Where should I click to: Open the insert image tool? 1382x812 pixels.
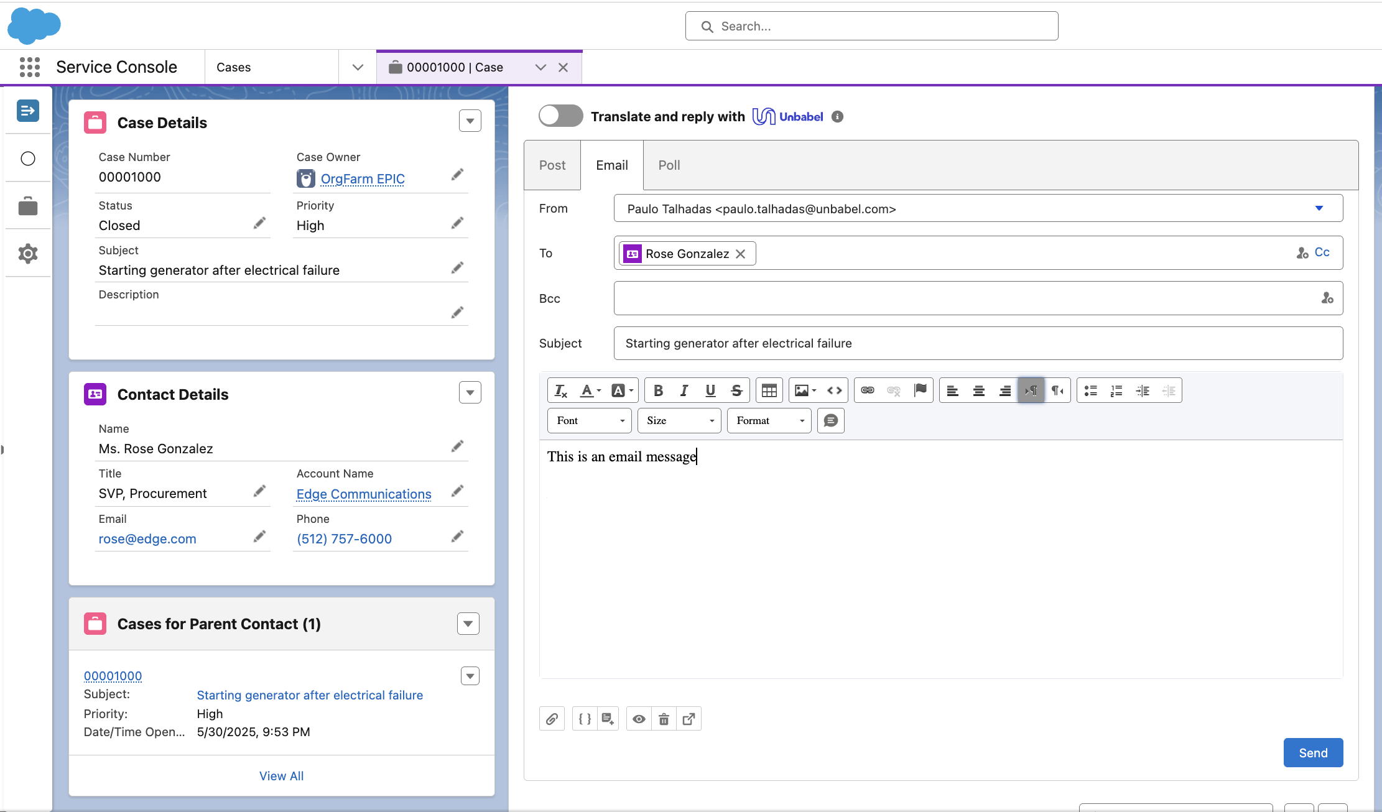pos(805,390)
